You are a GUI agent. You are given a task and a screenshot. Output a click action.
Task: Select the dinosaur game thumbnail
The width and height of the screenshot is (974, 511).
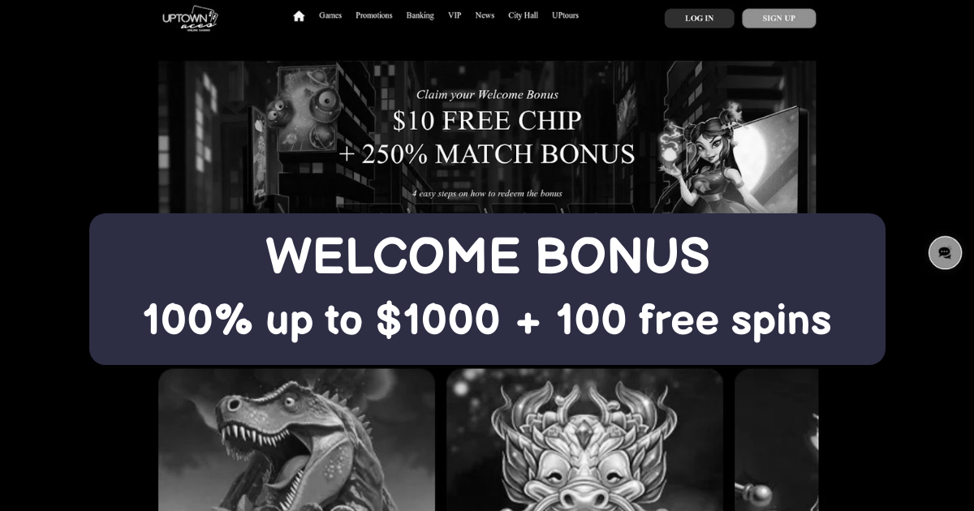point(296,440)
